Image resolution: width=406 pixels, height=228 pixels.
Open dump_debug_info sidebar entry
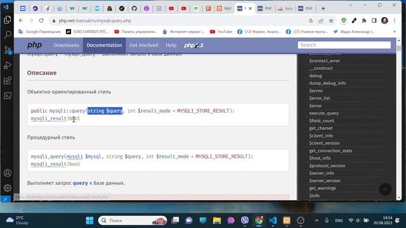327,83
